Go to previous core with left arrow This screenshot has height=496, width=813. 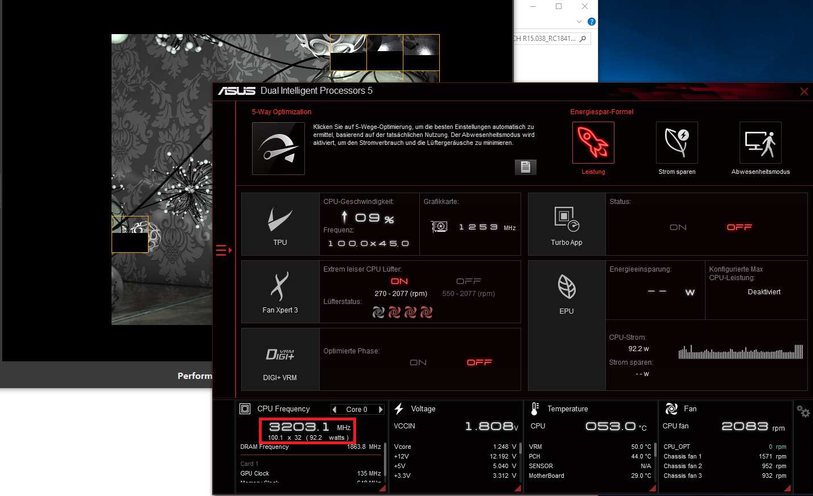click(x=335, y=409)
